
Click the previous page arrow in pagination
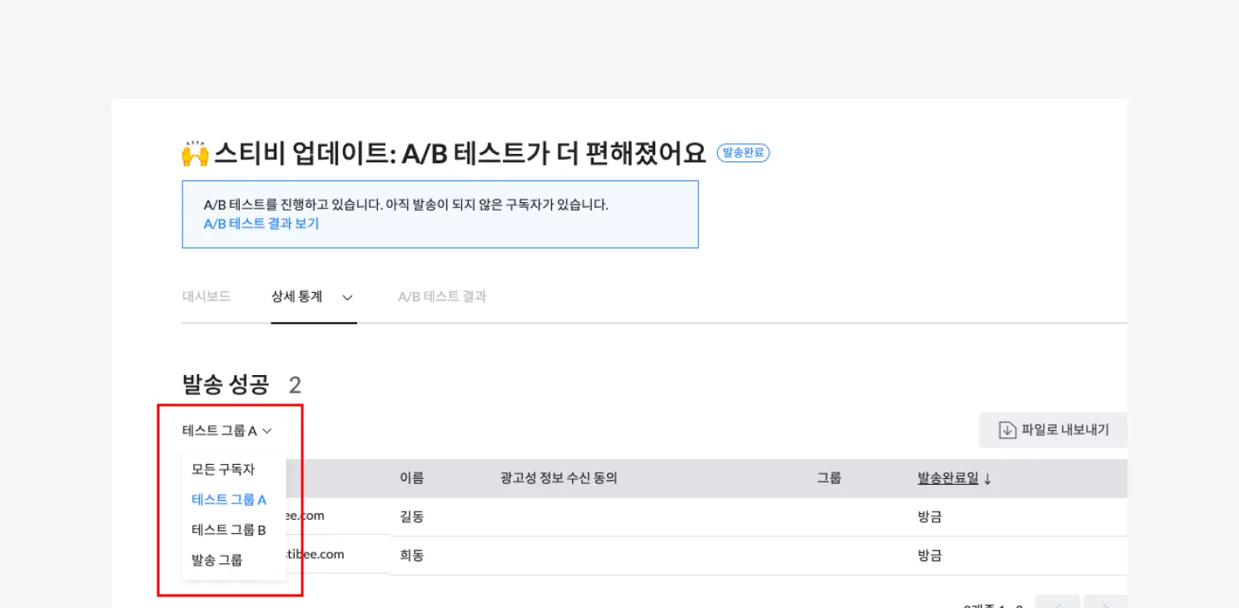click(1057, 602)
